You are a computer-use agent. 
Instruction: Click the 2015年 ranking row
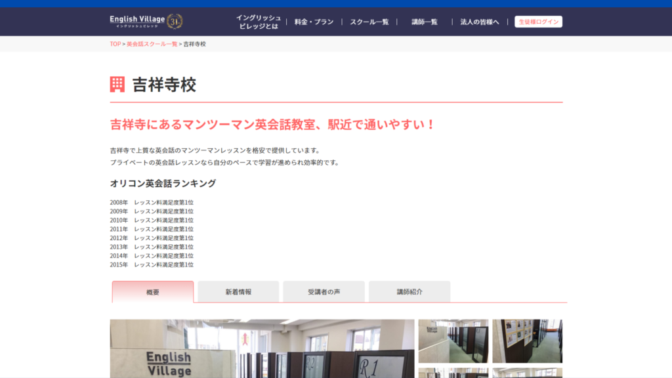[x=152, y=265]
